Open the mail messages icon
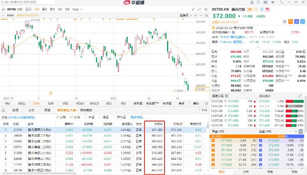This screenshot has width=307, height=175. 266,2
